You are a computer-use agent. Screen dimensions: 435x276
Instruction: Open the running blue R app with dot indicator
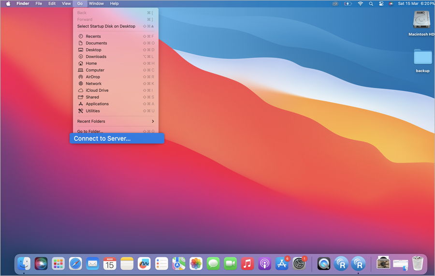tap(358, 263)
